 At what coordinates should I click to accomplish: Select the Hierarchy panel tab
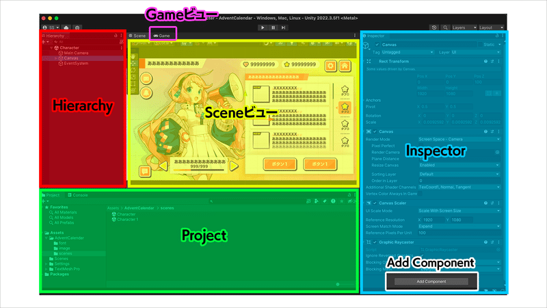coord(55,36)
